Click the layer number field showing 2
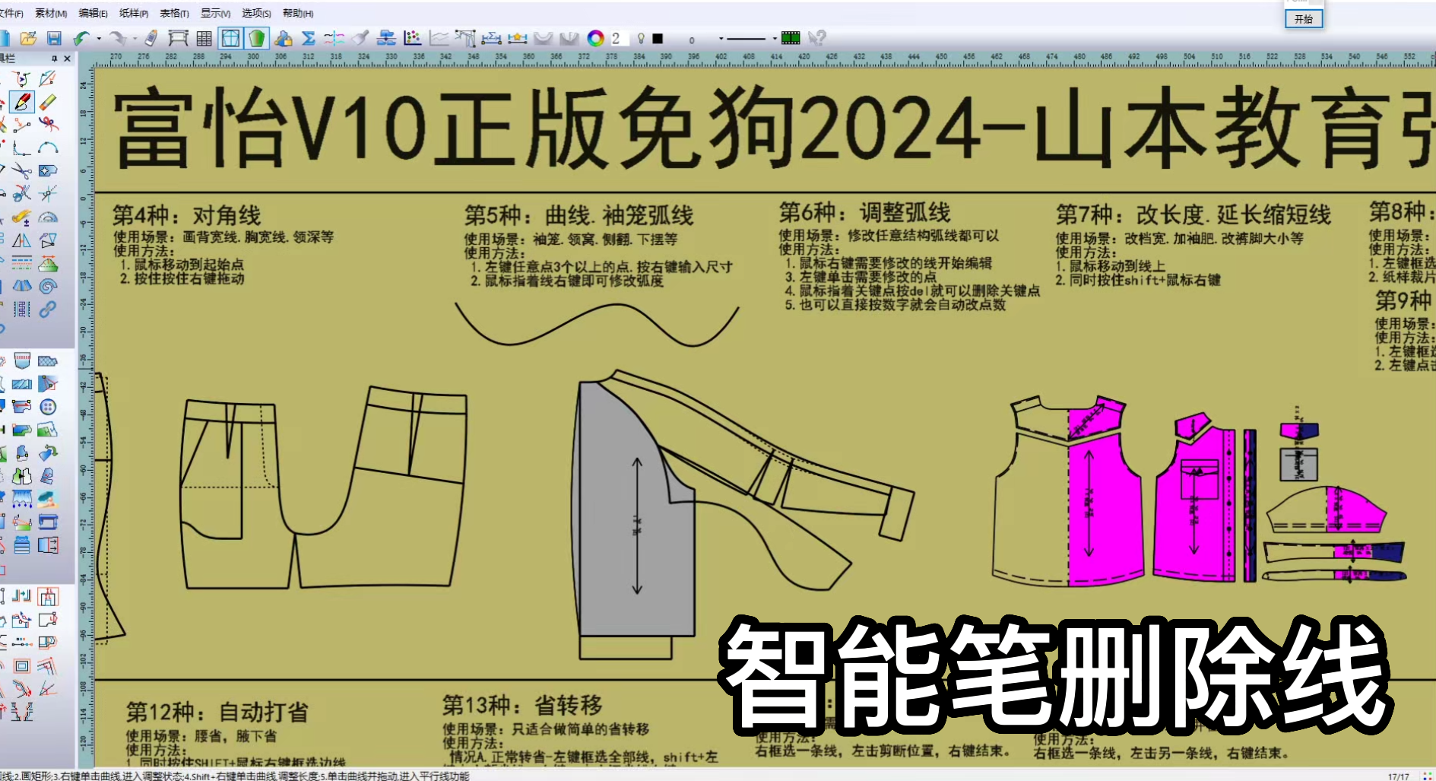 tap(619, 38)
